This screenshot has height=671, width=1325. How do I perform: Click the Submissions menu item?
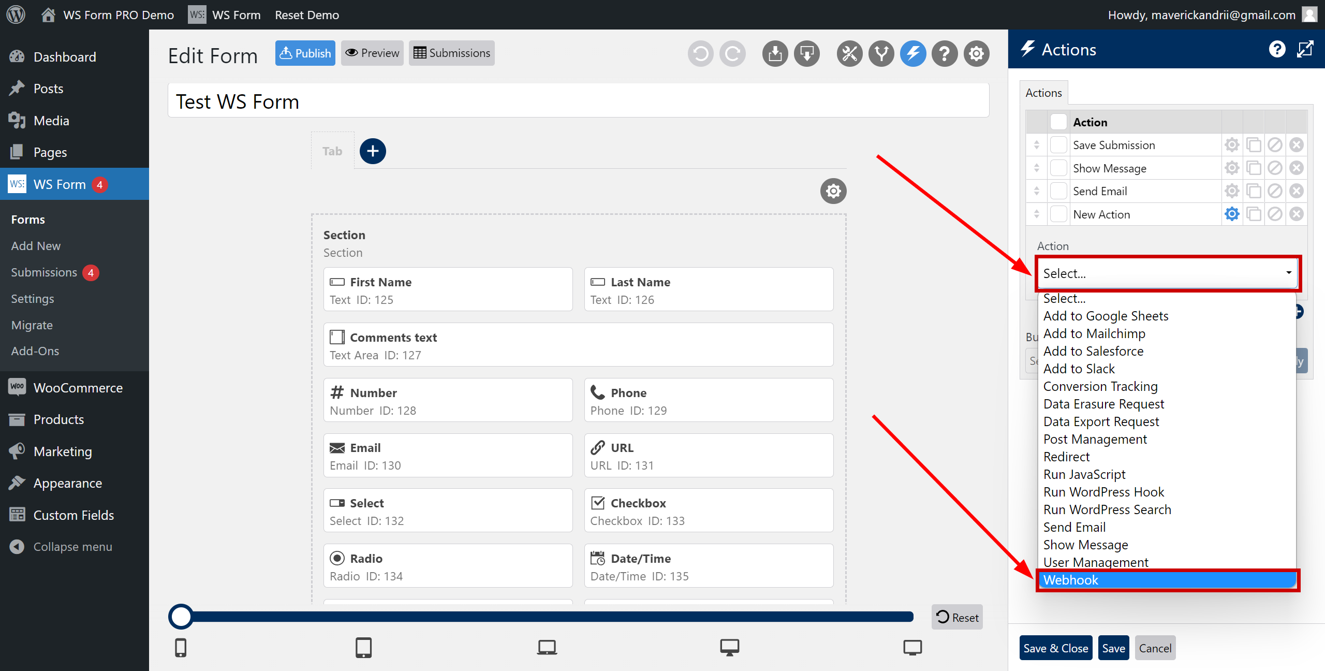click(43, 272)
